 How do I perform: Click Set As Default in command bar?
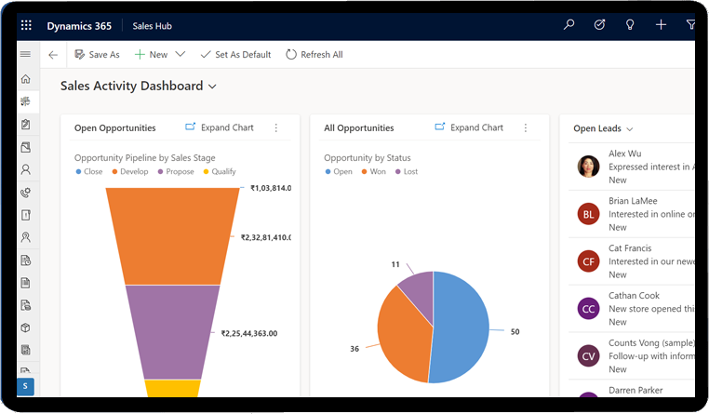(x=235, y=55)
